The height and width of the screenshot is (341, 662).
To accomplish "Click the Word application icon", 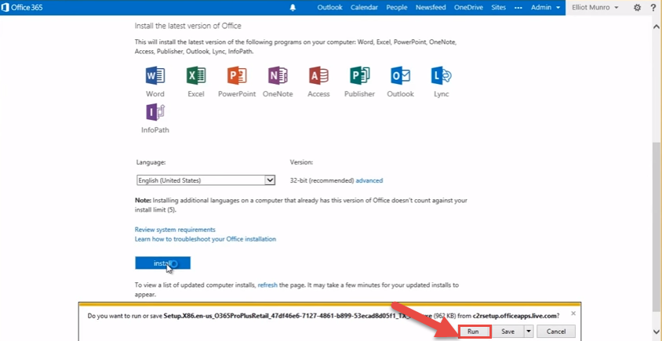I will coord(155,75).
